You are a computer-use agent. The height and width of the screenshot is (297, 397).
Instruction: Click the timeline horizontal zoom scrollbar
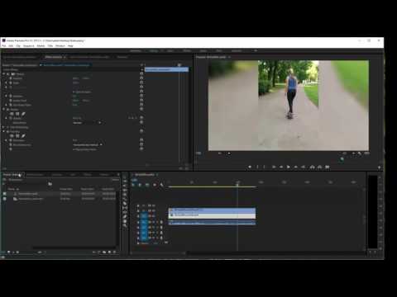click(x=158, y=252)
